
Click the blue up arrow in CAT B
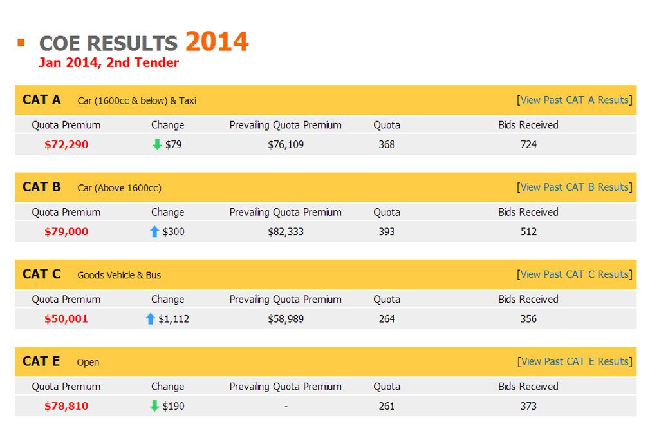(154, 231)
